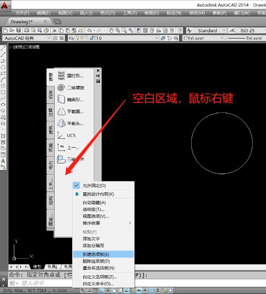This screenshot has height=294, width=266.
Task: Switch to the 机械 palette tab
Action: pyautogui.click(x=51, y=147)
